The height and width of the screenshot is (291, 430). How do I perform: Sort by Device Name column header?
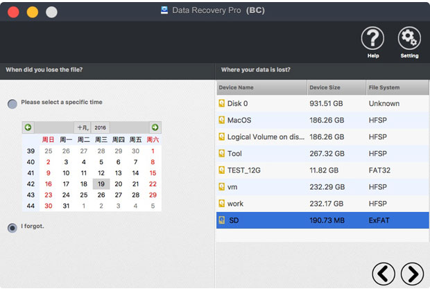coord(262,87)
